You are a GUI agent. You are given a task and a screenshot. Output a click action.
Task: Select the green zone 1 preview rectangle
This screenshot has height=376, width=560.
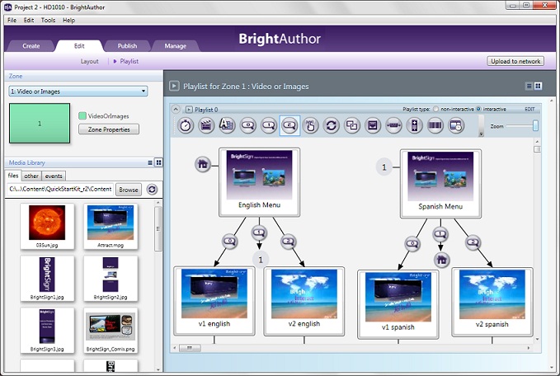[40, 123]
